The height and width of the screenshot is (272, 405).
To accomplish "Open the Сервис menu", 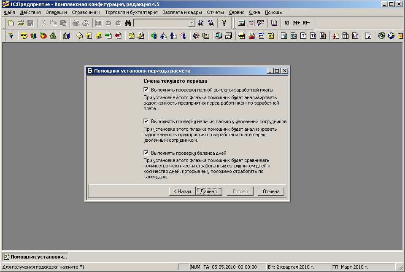I will tap(236, 12).
